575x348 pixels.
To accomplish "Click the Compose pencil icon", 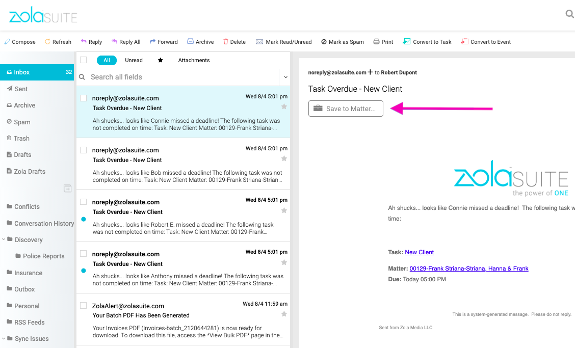I will click(7, 42).
